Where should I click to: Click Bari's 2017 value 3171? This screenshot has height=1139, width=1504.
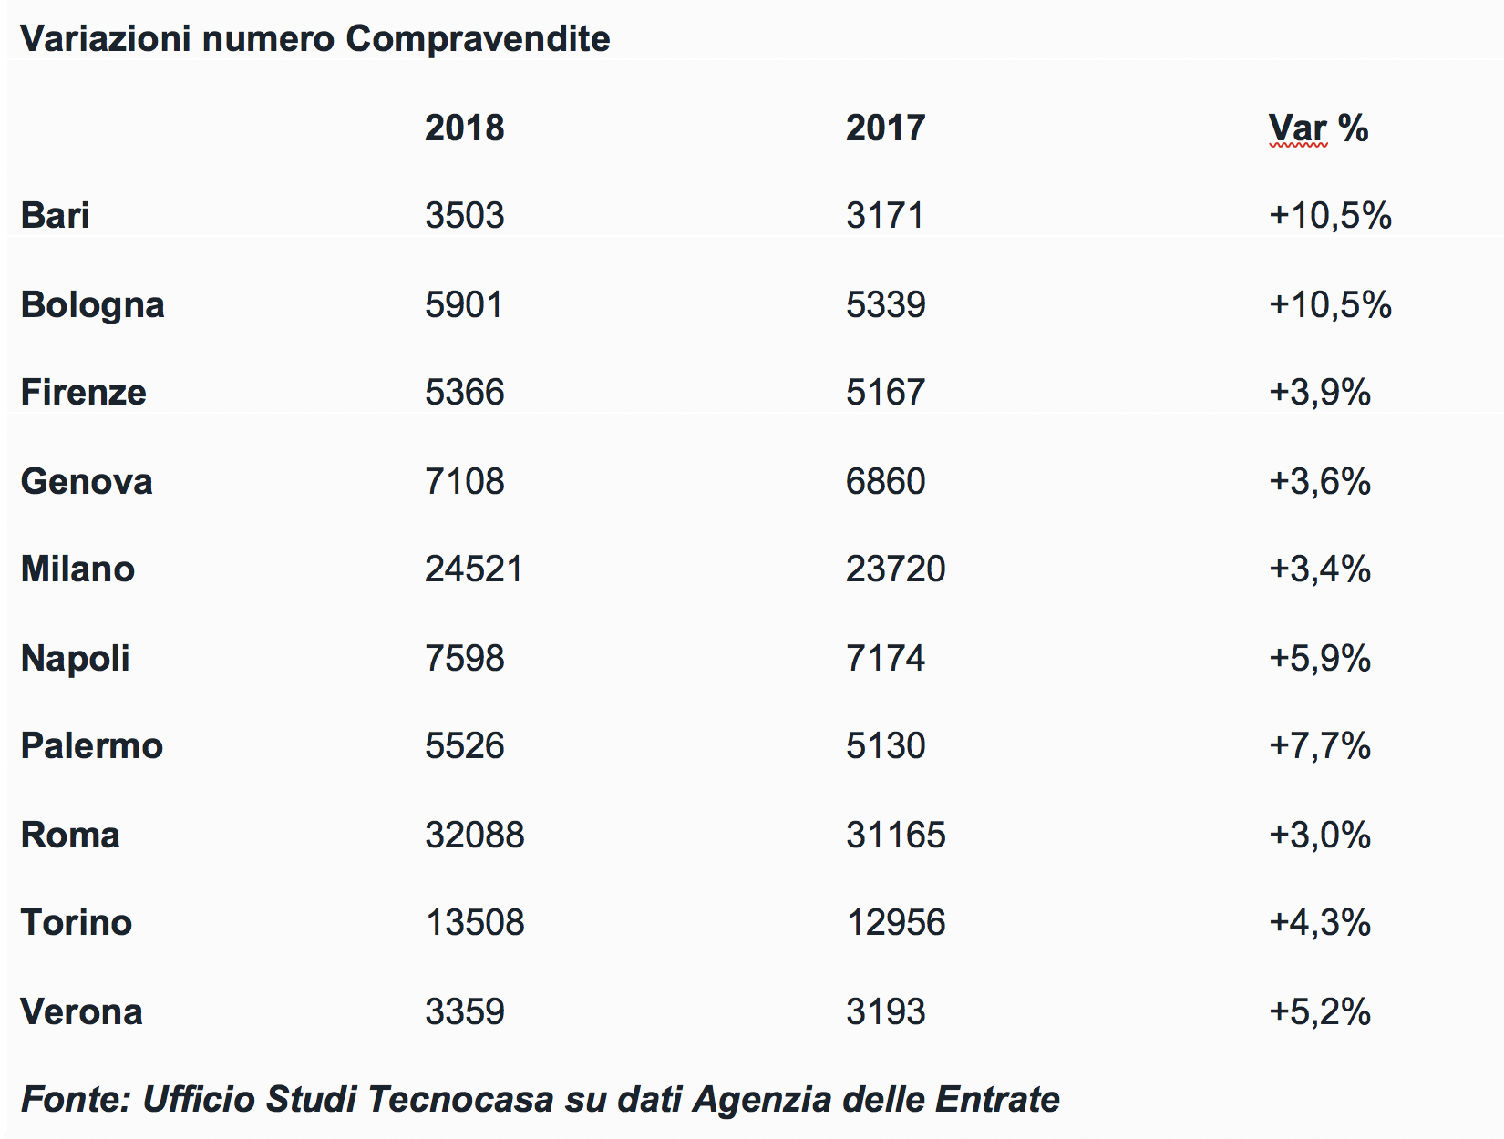click(885, 216)
